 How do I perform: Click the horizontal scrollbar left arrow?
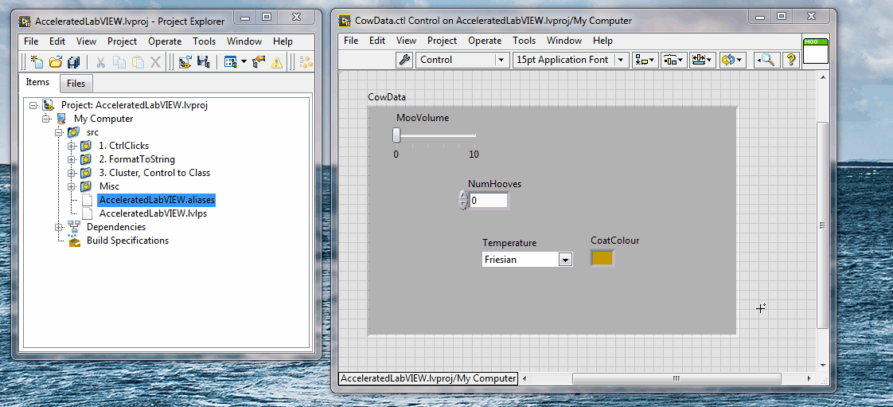point(524,378)
